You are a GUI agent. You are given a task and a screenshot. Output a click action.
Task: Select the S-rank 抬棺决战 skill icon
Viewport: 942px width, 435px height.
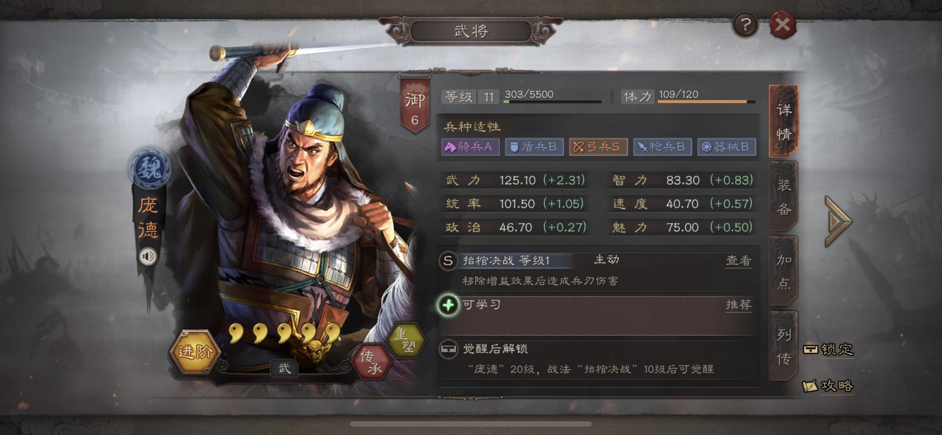(x=448, y=260)
